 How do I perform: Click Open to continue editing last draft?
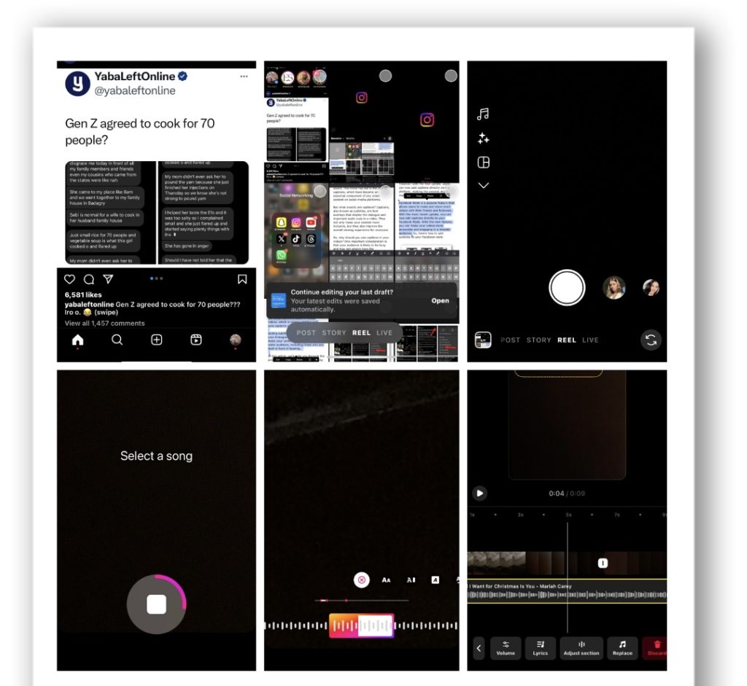pyautogui.click(x=440, y=300)
